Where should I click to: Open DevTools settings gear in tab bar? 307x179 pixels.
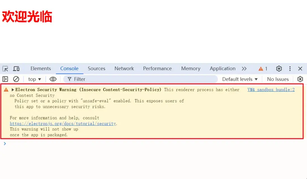[279, 69]
